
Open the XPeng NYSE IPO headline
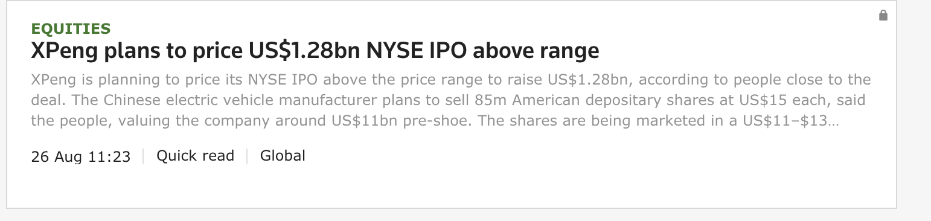click(315, 51)
